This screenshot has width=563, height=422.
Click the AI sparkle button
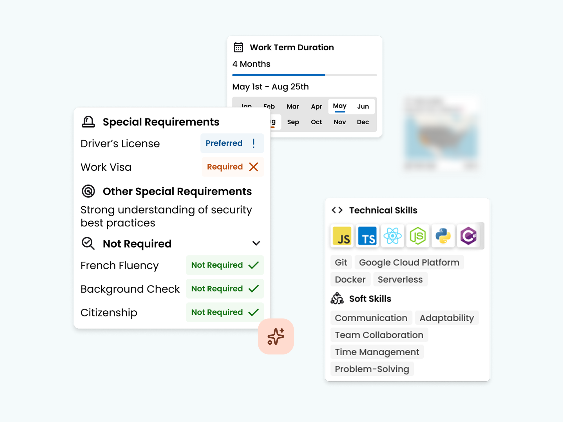pos(276,336)
